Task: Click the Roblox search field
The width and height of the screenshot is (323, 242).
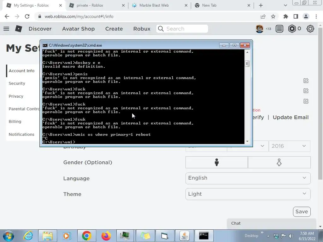Action: pos(182,29)
